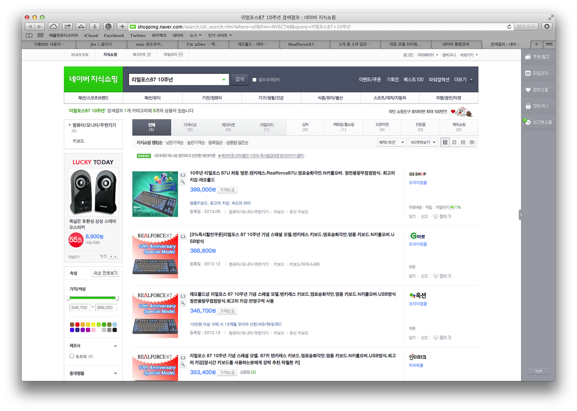Open the 뉴스 bookmarks folder dropdown
This screenshot has width=577, height=411.
[x=195, y=35]
